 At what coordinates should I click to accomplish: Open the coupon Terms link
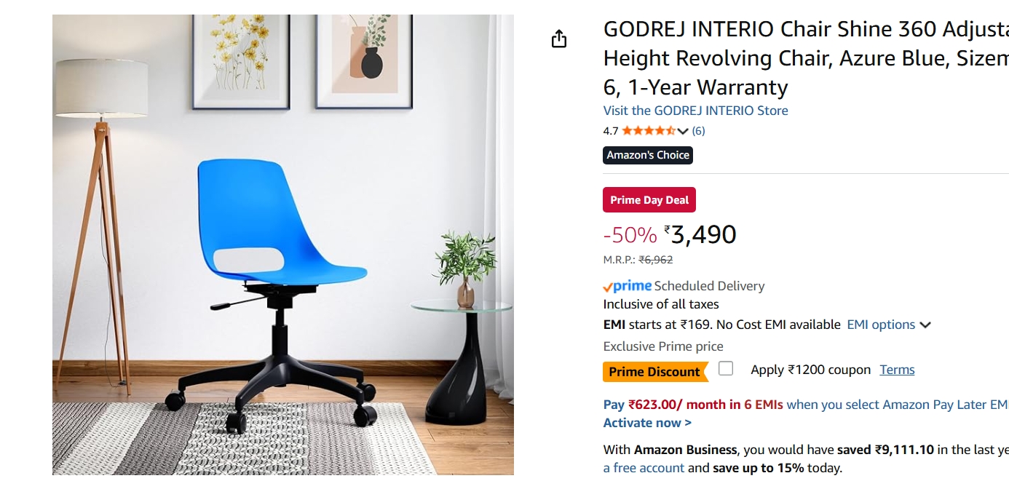(x=897, y=370)
